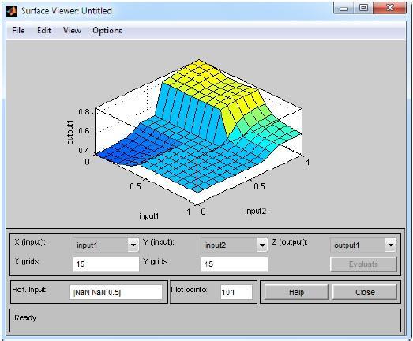Click the input1 axis label
The width and height of the screenshot is (413, 341).
tap(149, 216)
